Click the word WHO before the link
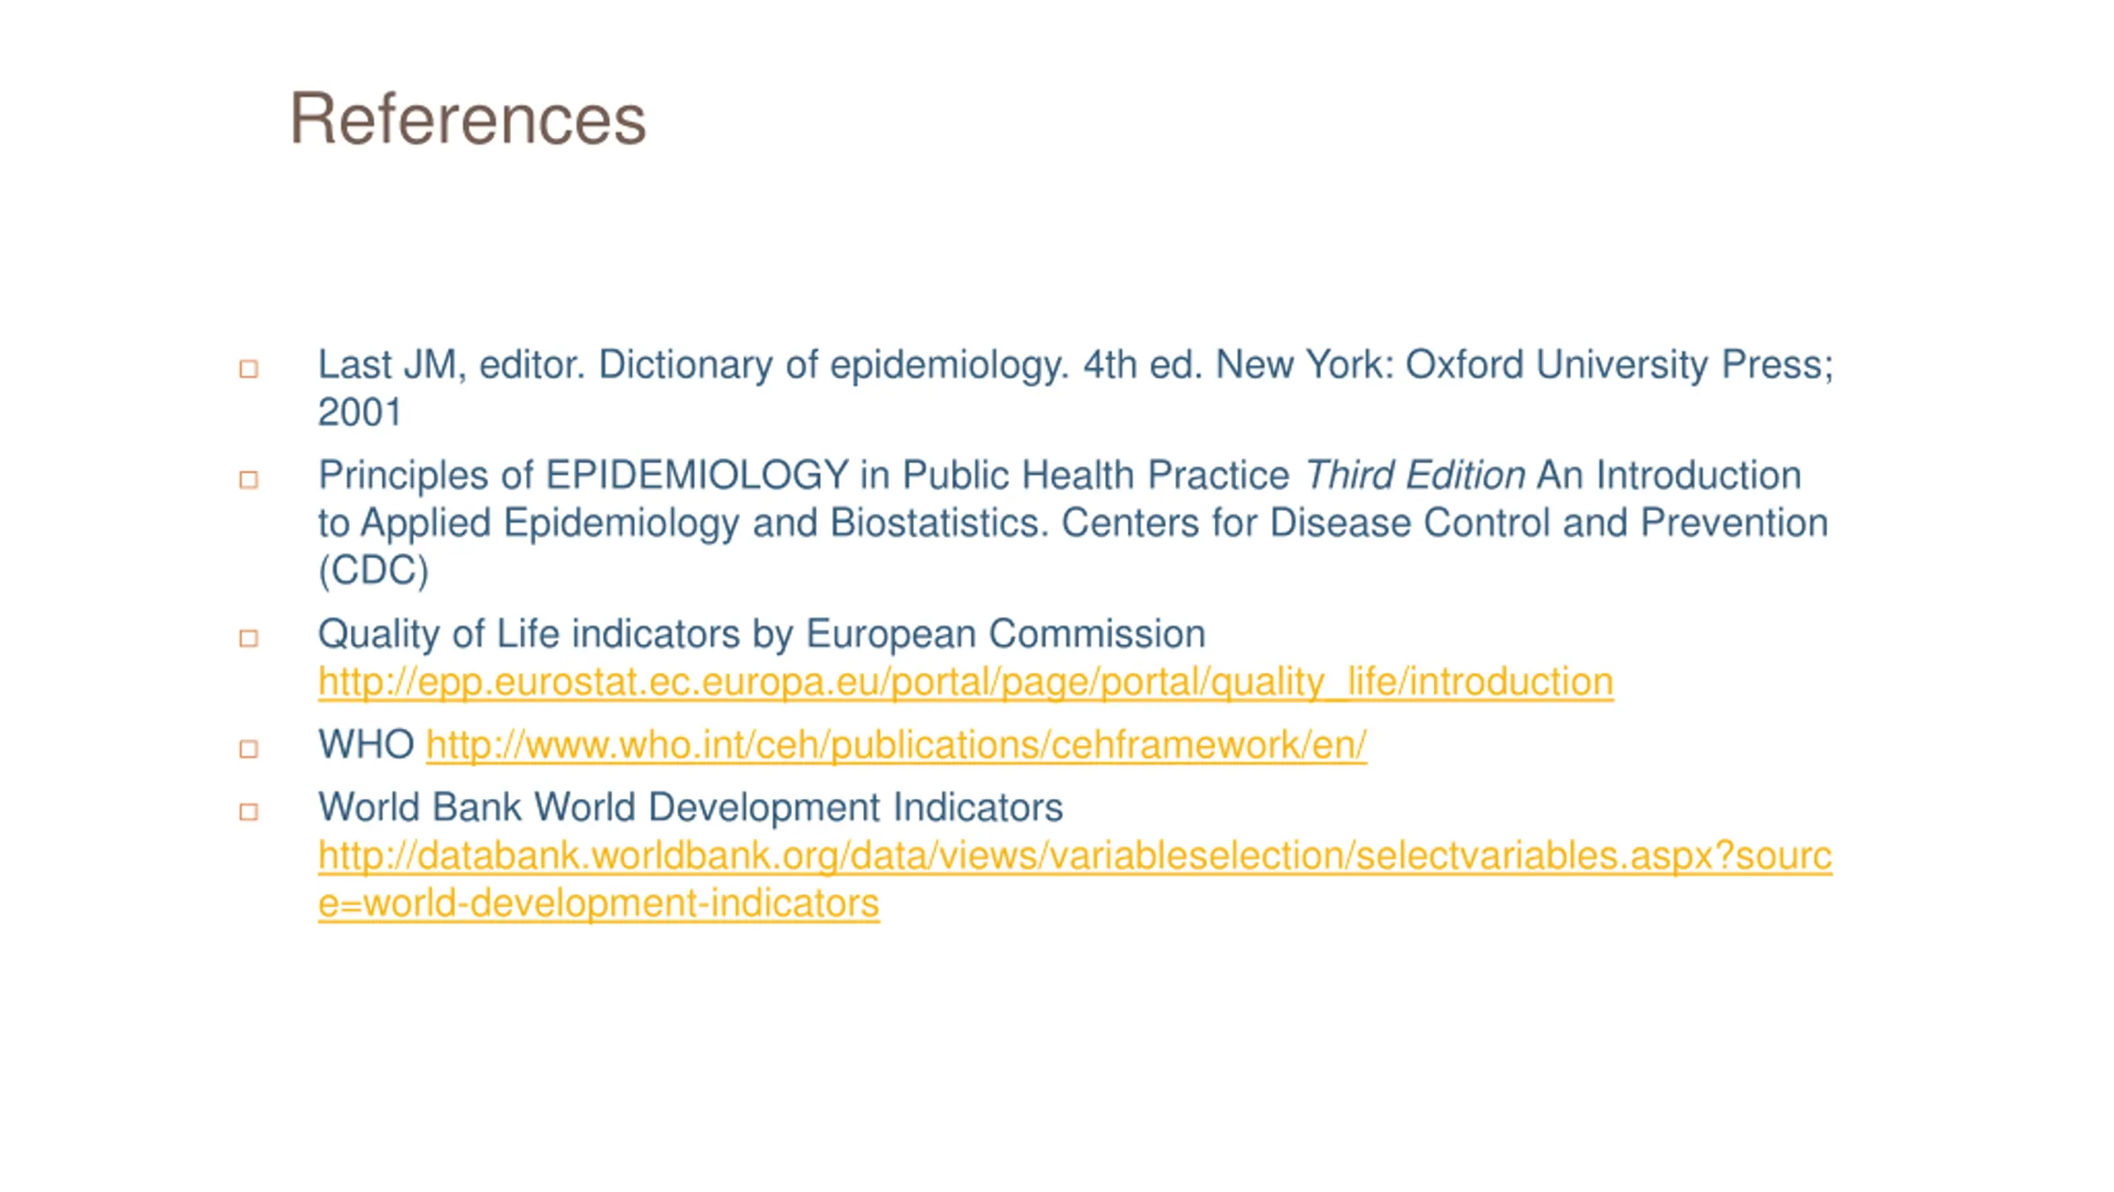Viewport: 2114px width, 1192px height. pyautogui.click(x=367, y=744)
